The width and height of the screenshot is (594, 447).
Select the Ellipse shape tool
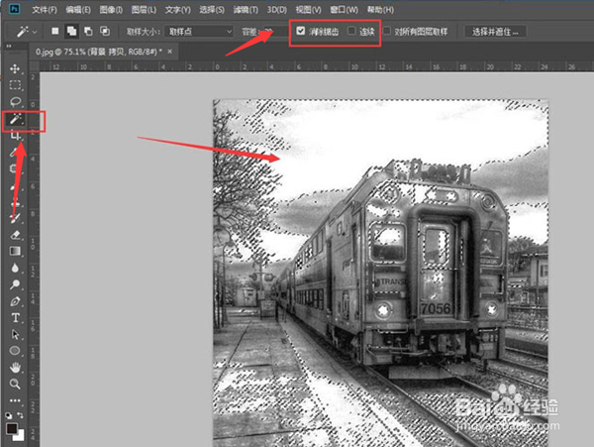coord(15,351)
